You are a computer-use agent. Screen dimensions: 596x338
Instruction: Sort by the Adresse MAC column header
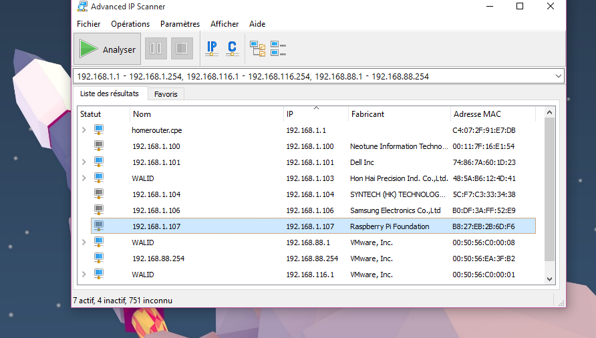[x=493, y=114]
